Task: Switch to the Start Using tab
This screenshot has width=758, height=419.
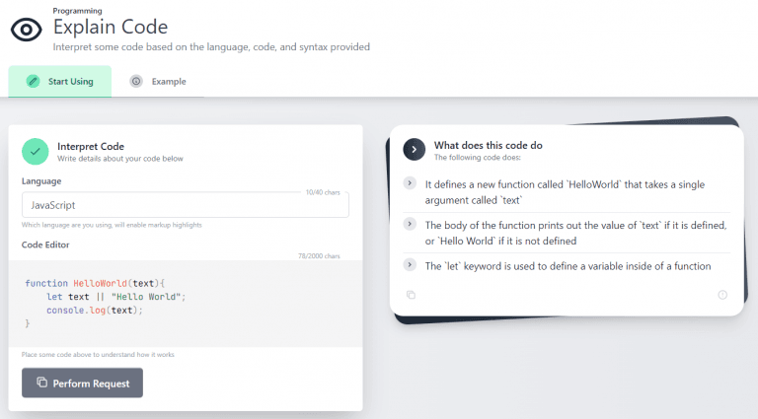Action: pyautogui.click(x=60, y=81)
